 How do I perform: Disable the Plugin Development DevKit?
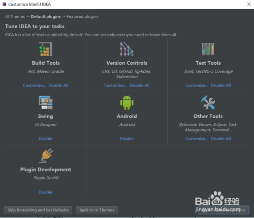[x=46, y=192]
